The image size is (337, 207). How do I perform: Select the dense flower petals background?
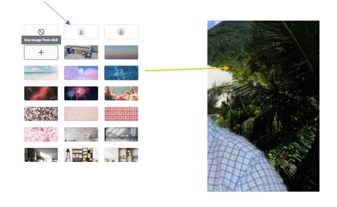coord(41,114)
